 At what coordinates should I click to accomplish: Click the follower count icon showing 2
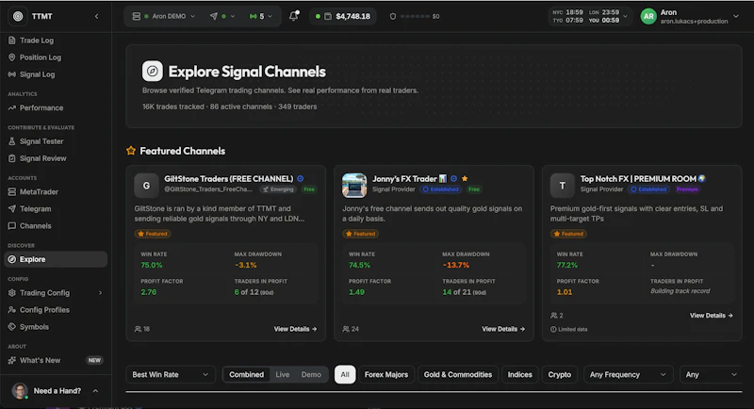pyautogui.click(x=554, y=316)
